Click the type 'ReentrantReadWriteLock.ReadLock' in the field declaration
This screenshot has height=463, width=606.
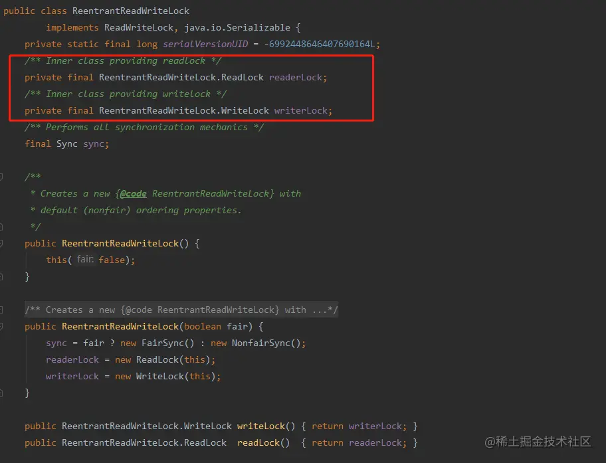point(181,77)
